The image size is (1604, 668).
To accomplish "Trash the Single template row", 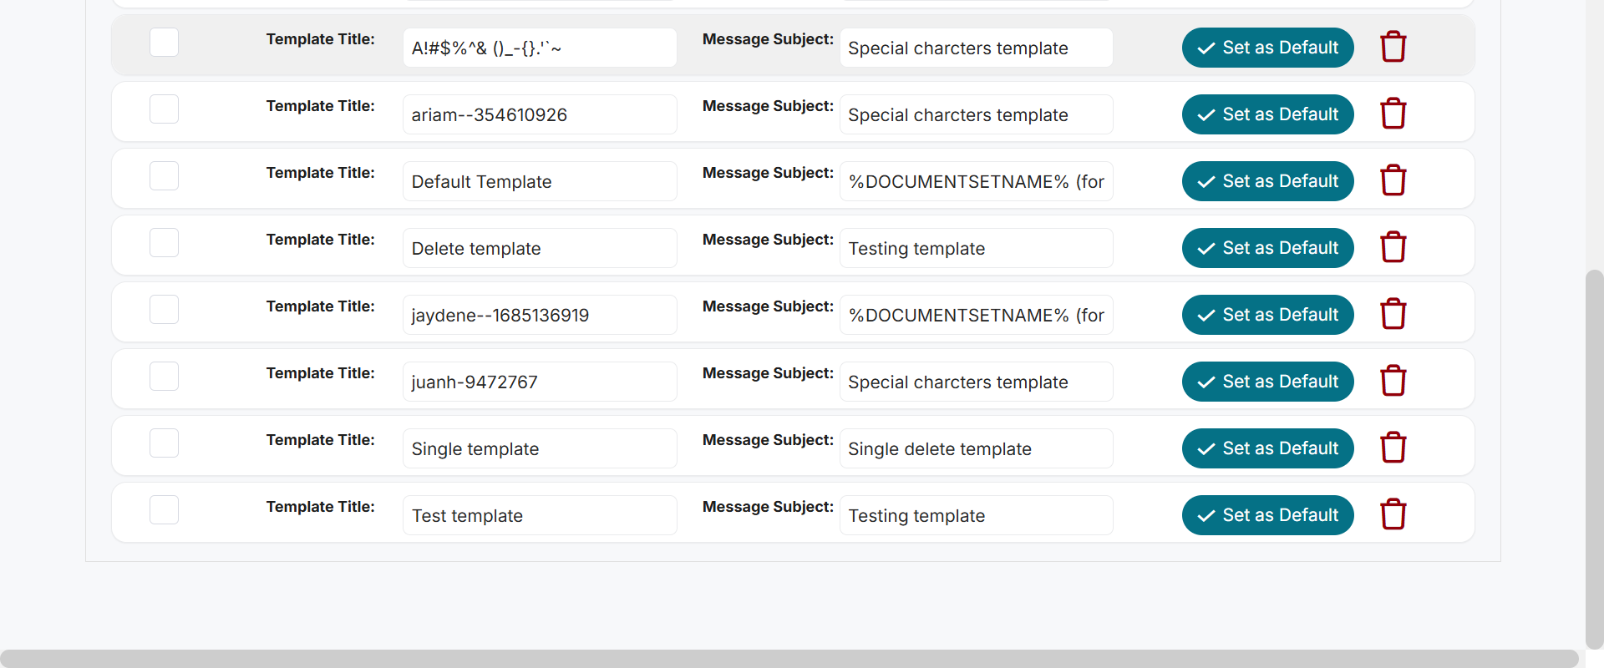I will [x=1393, y=448].
